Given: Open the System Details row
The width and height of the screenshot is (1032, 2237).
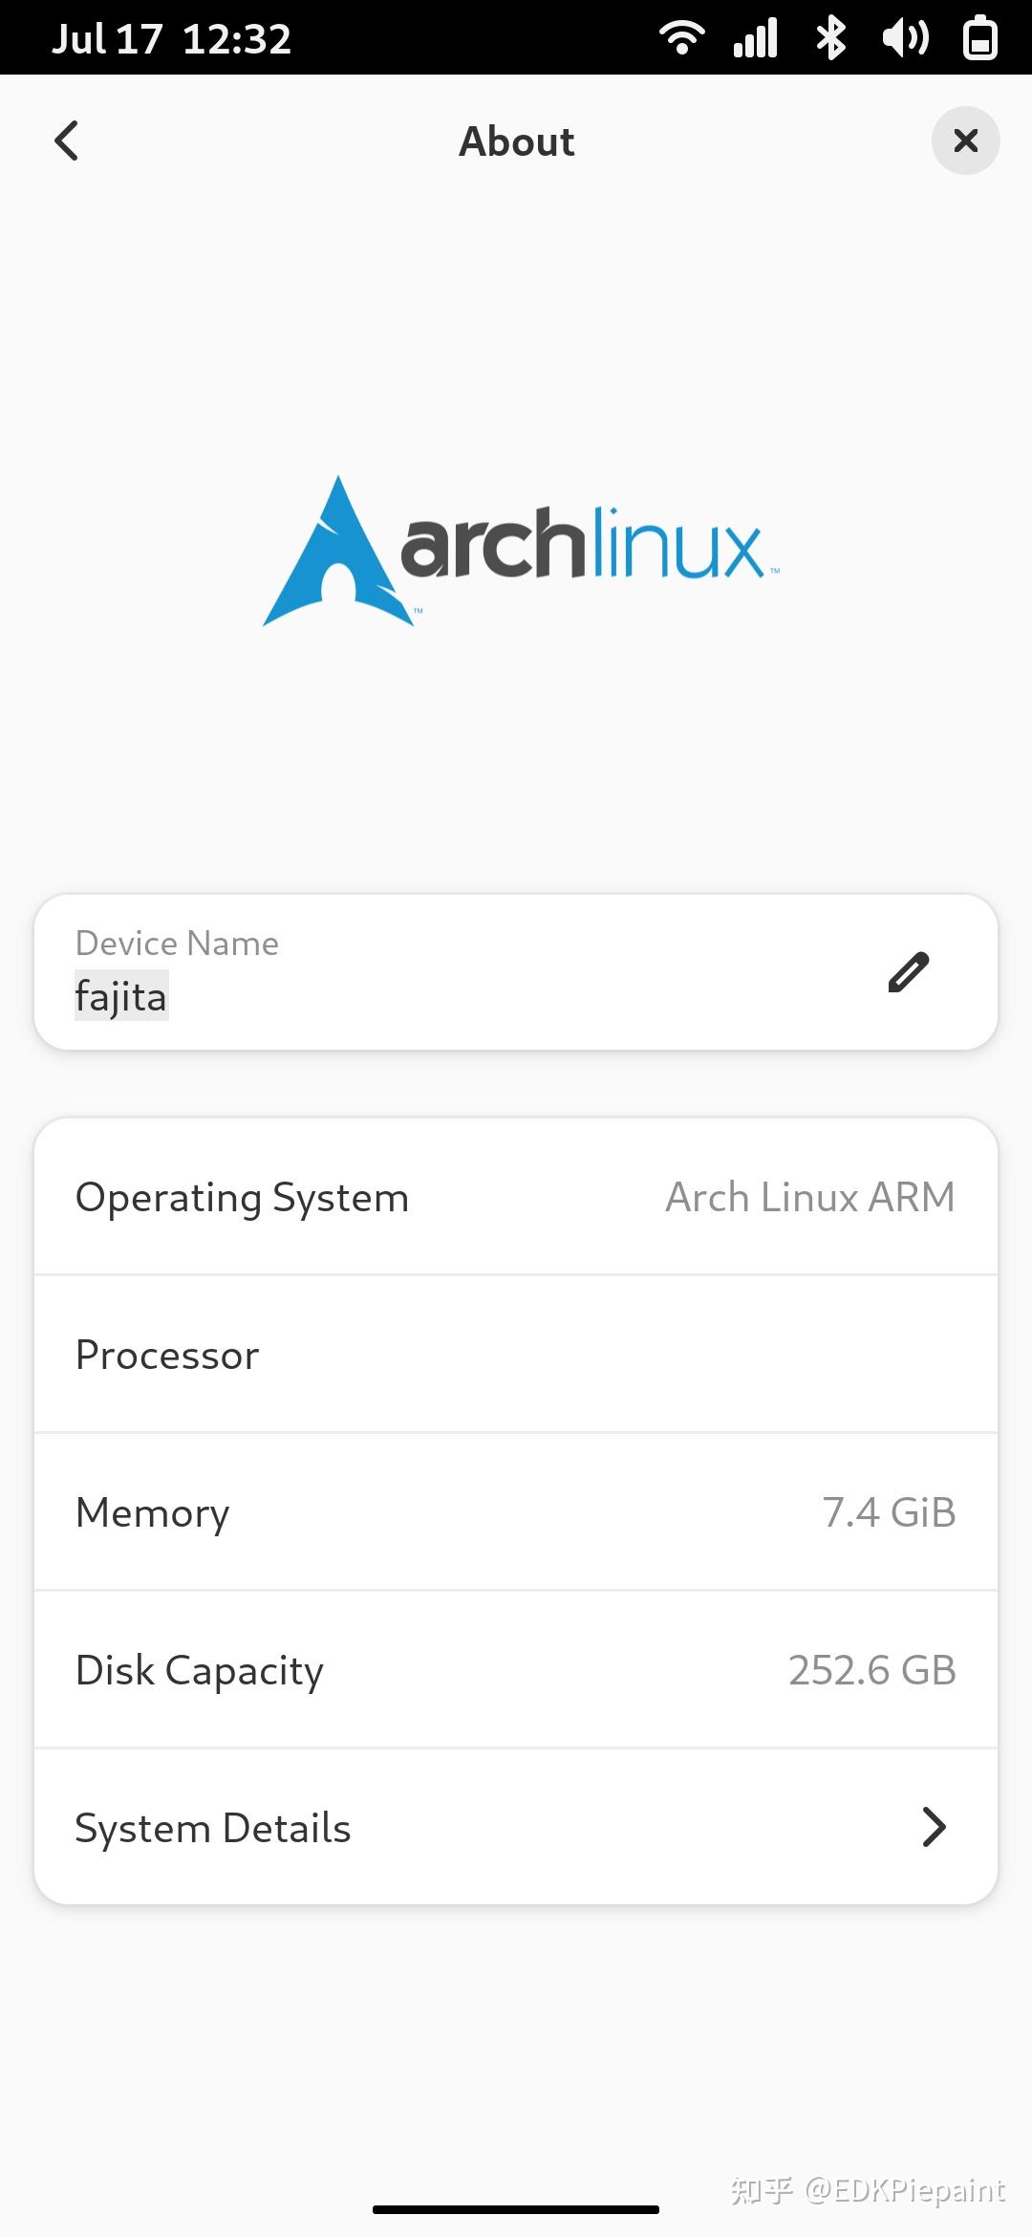Looking at the screenshot, I should point(516,1827).
